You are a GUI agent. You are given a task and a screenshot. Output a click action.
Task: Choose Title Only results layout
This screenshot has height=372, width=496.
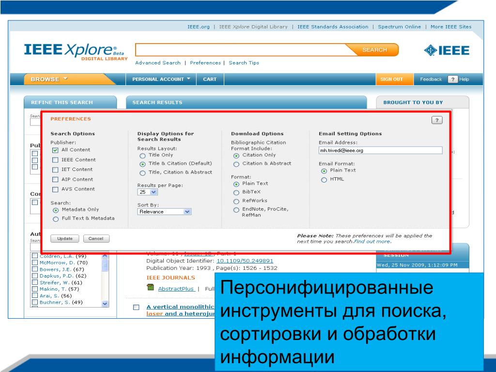[142, 155]
